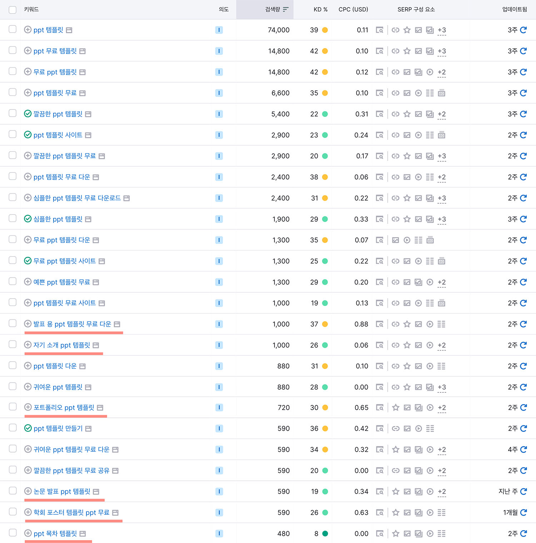
Task: Expand +2 features for 포트폴리오 ppt 템플릿
Action: point(442,408)
